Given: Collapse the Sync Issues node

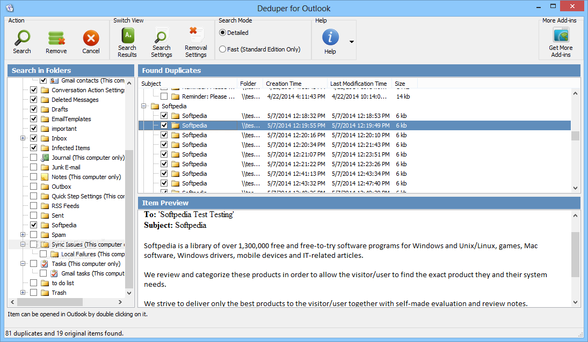Looking at the screenshot, I should coord(23,244).
